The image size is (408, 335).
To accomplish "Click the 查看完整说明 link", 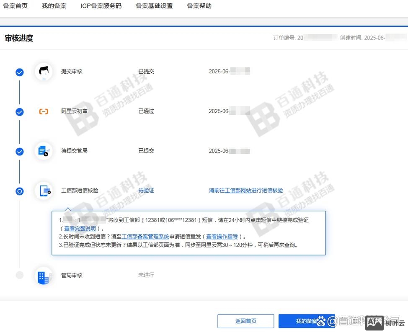I will (80, 228).
